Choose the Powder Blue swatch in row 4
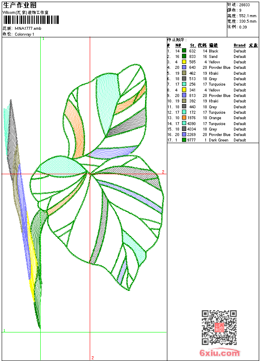The width and height of the screenshot is (260, 361). (x=184, y=68)
